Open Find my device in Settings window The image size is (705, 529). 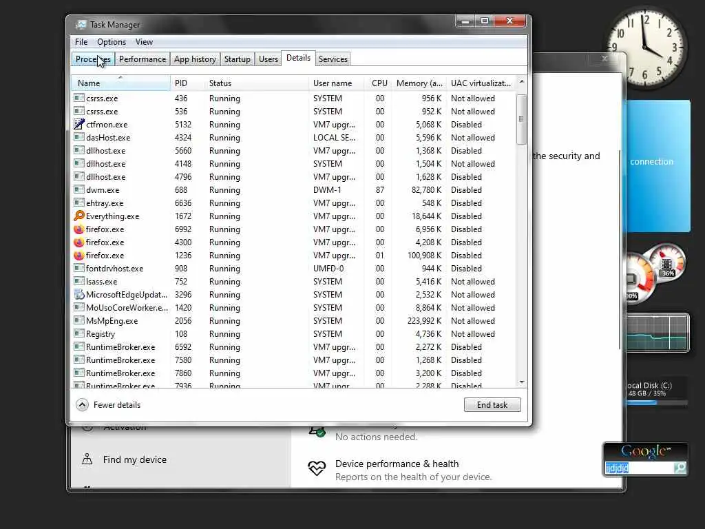(x=134, y=459)
